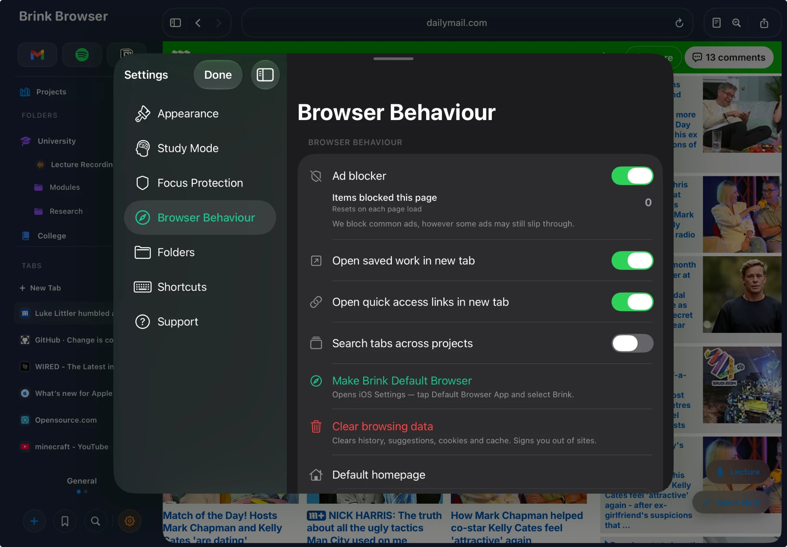Click the stacked tabs icon for search tabs
The image size is (787, 547).
click(316, 343)
